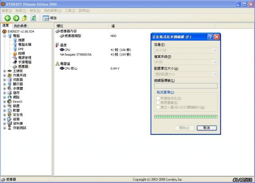
Task: Click the 值 value column header
Action: [x=162, y=26]
